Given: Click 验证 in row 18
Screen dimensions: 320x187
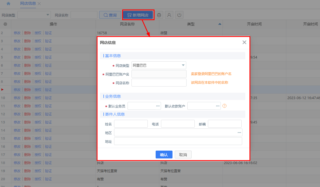Looking at the screenshot, I should 48,163.
